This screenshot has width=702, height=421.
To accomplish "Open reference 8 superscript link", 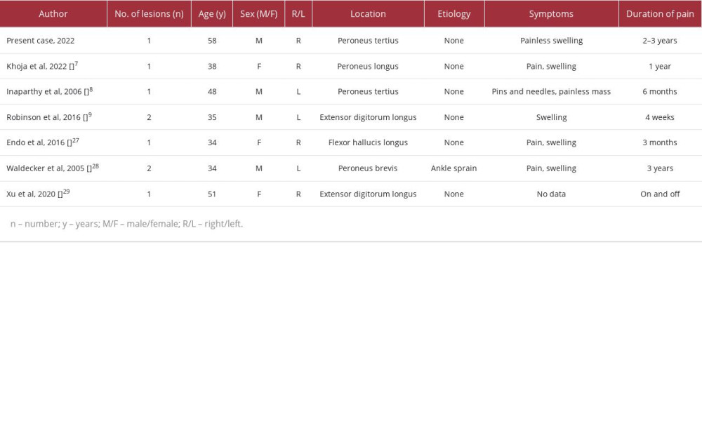I will click(91, 90).
